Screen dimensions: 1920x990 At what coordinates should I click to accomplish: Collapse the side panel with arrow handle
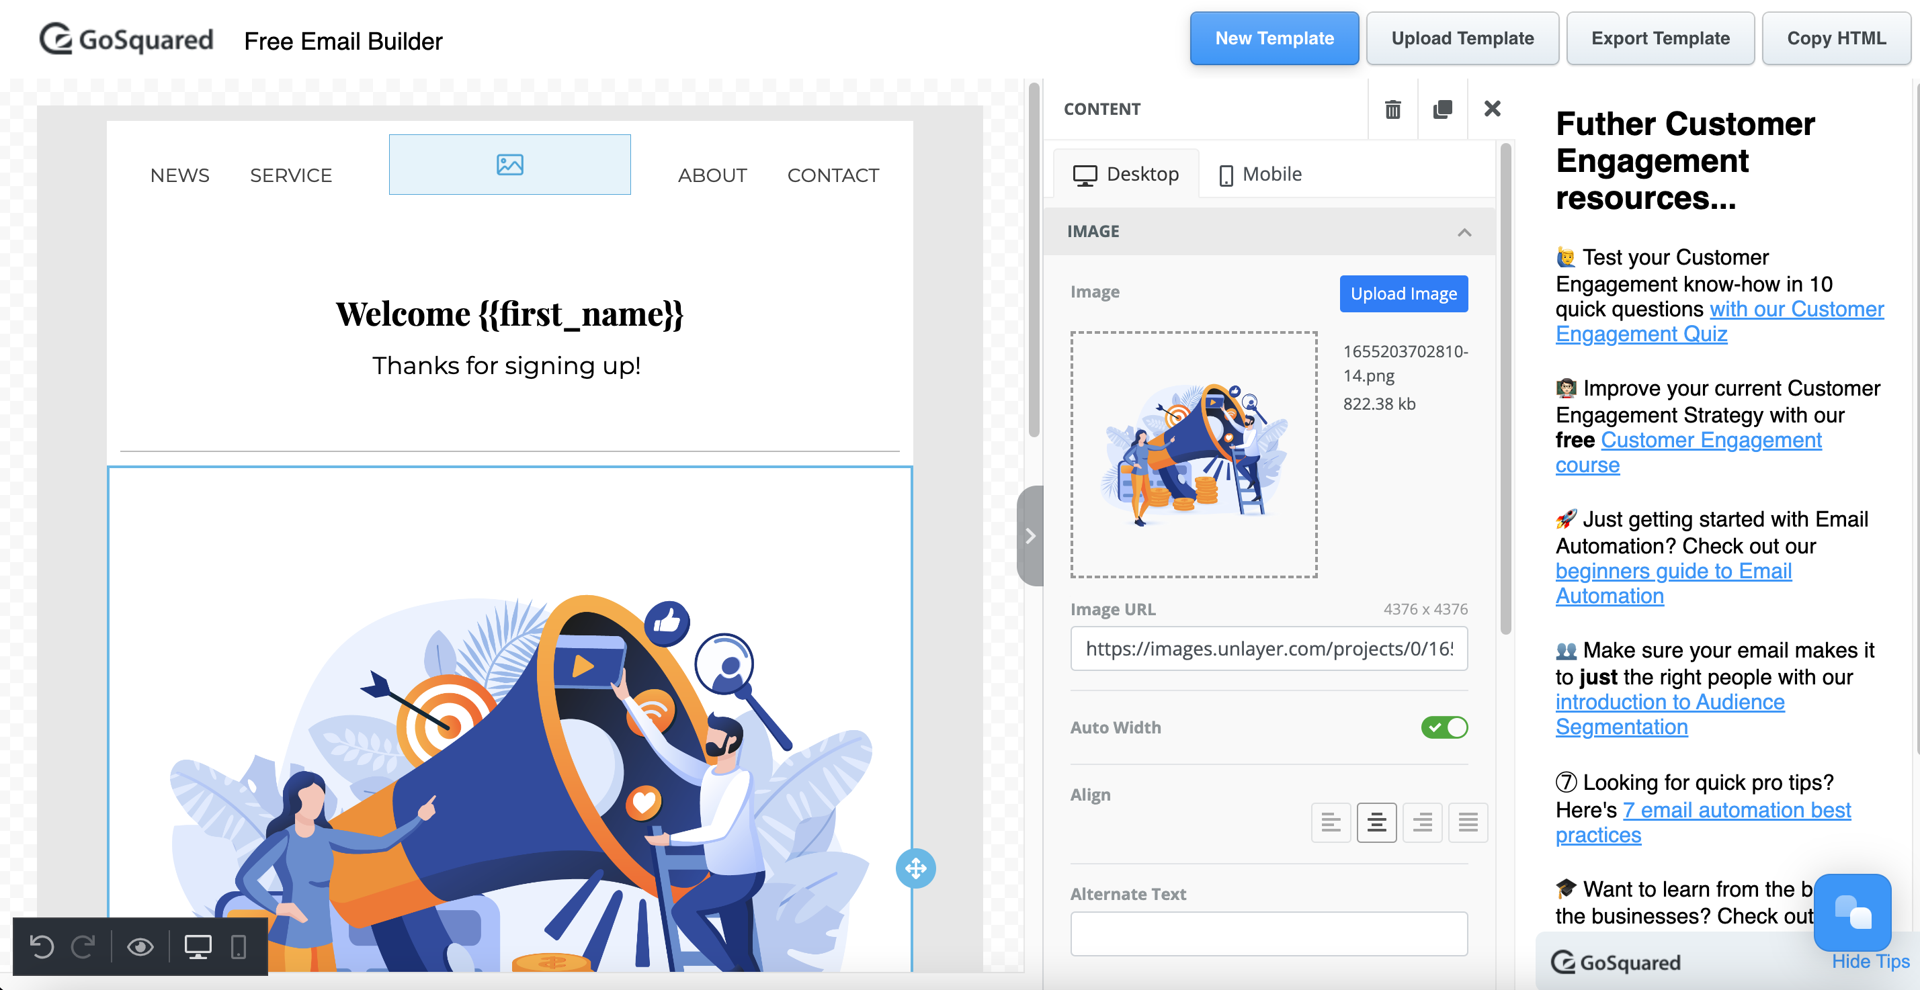[1031, 535]
